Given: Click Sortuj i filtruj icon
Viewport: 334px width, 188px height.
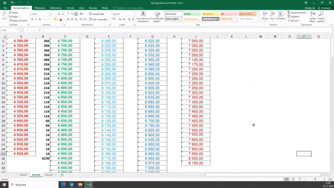Looking at the screenshot, I should pyautogui.click(x=312, y=15).
